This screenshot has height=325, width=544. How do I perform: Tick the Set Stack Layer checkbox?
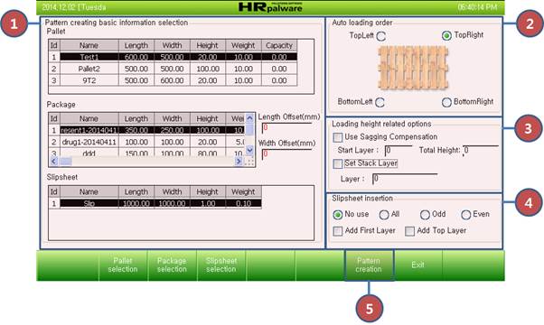pyautogui.click(x=338, y=163)
